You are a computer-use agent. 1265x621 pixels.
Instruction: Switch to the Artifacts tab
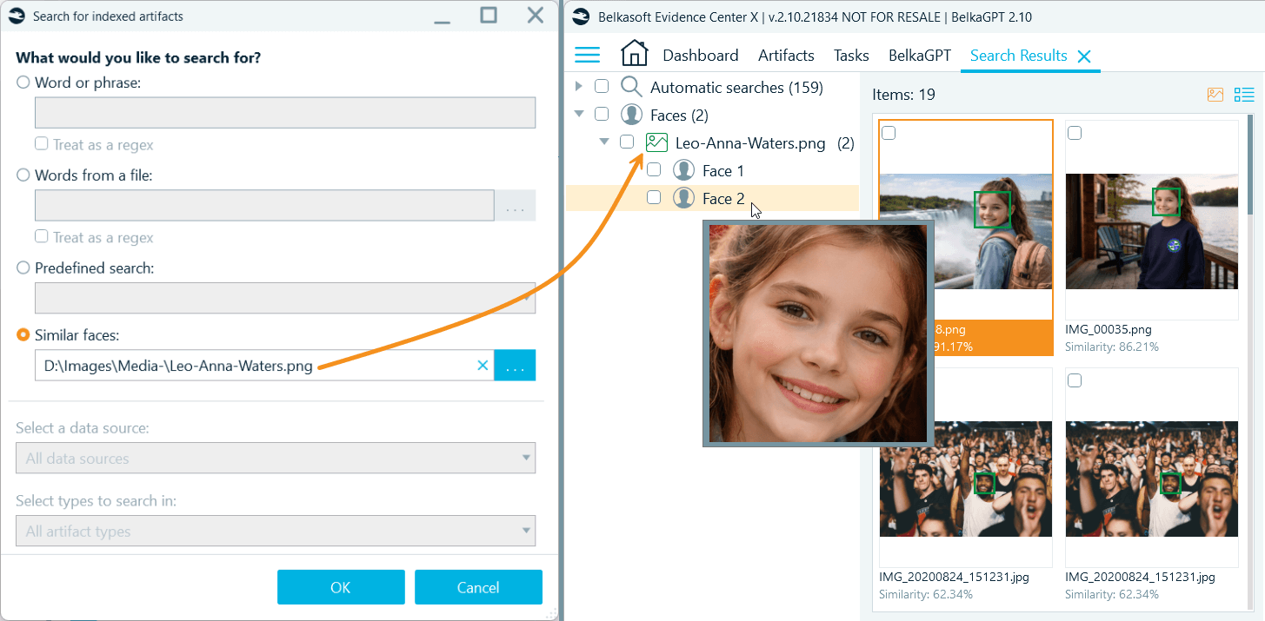point(785,55)
